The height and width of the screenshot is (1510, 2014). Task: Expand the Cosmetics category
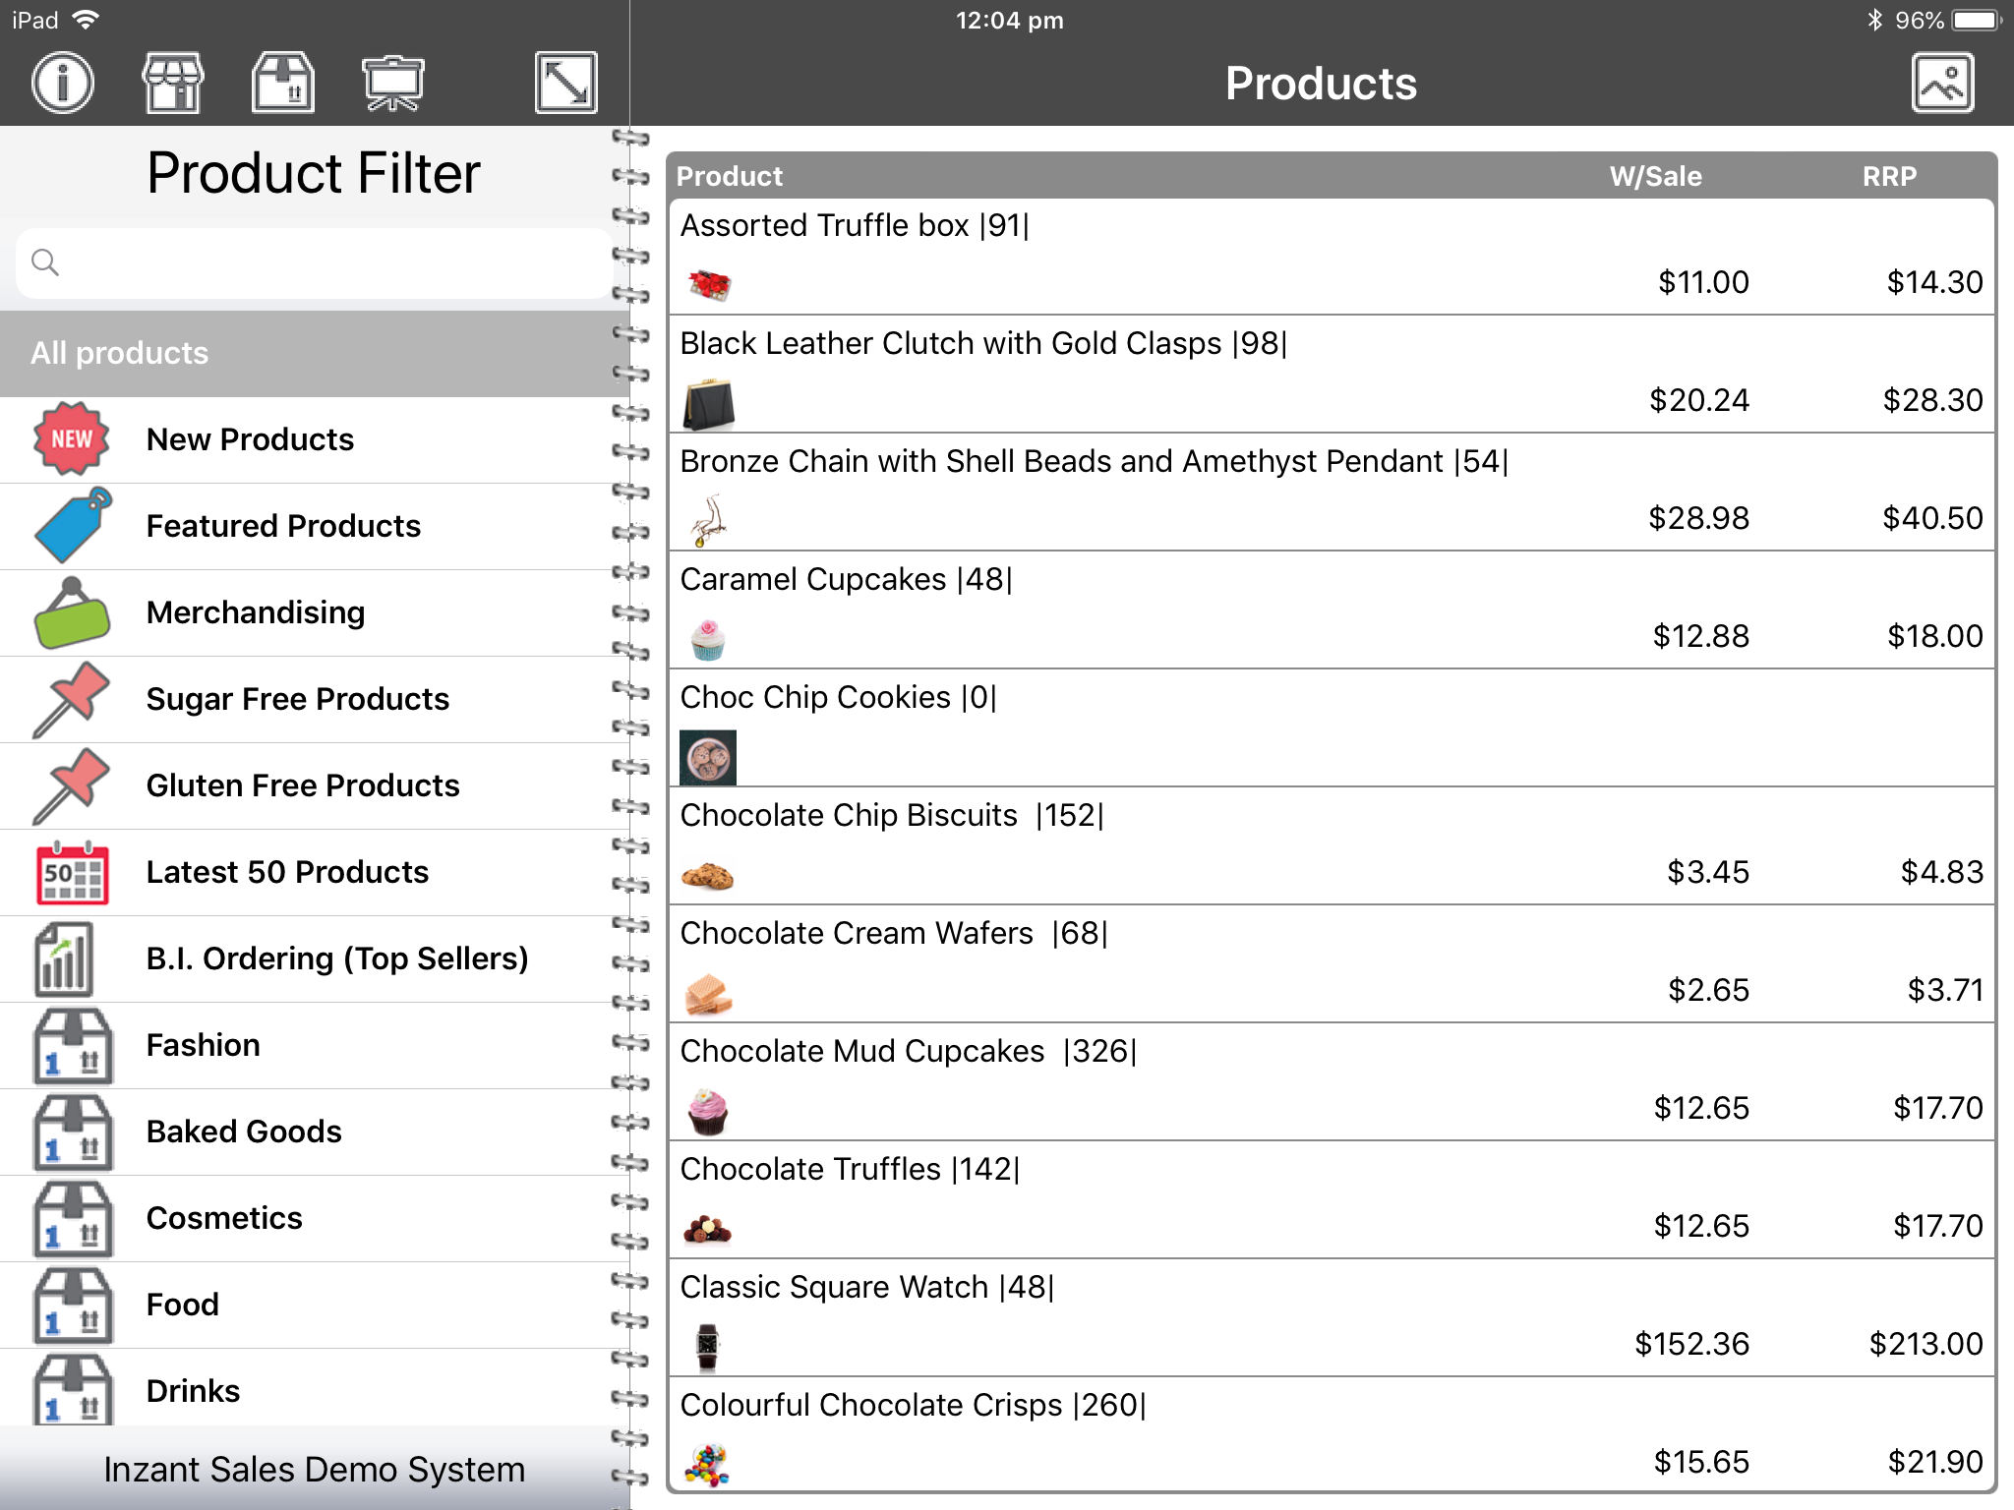coord(224,1218)
